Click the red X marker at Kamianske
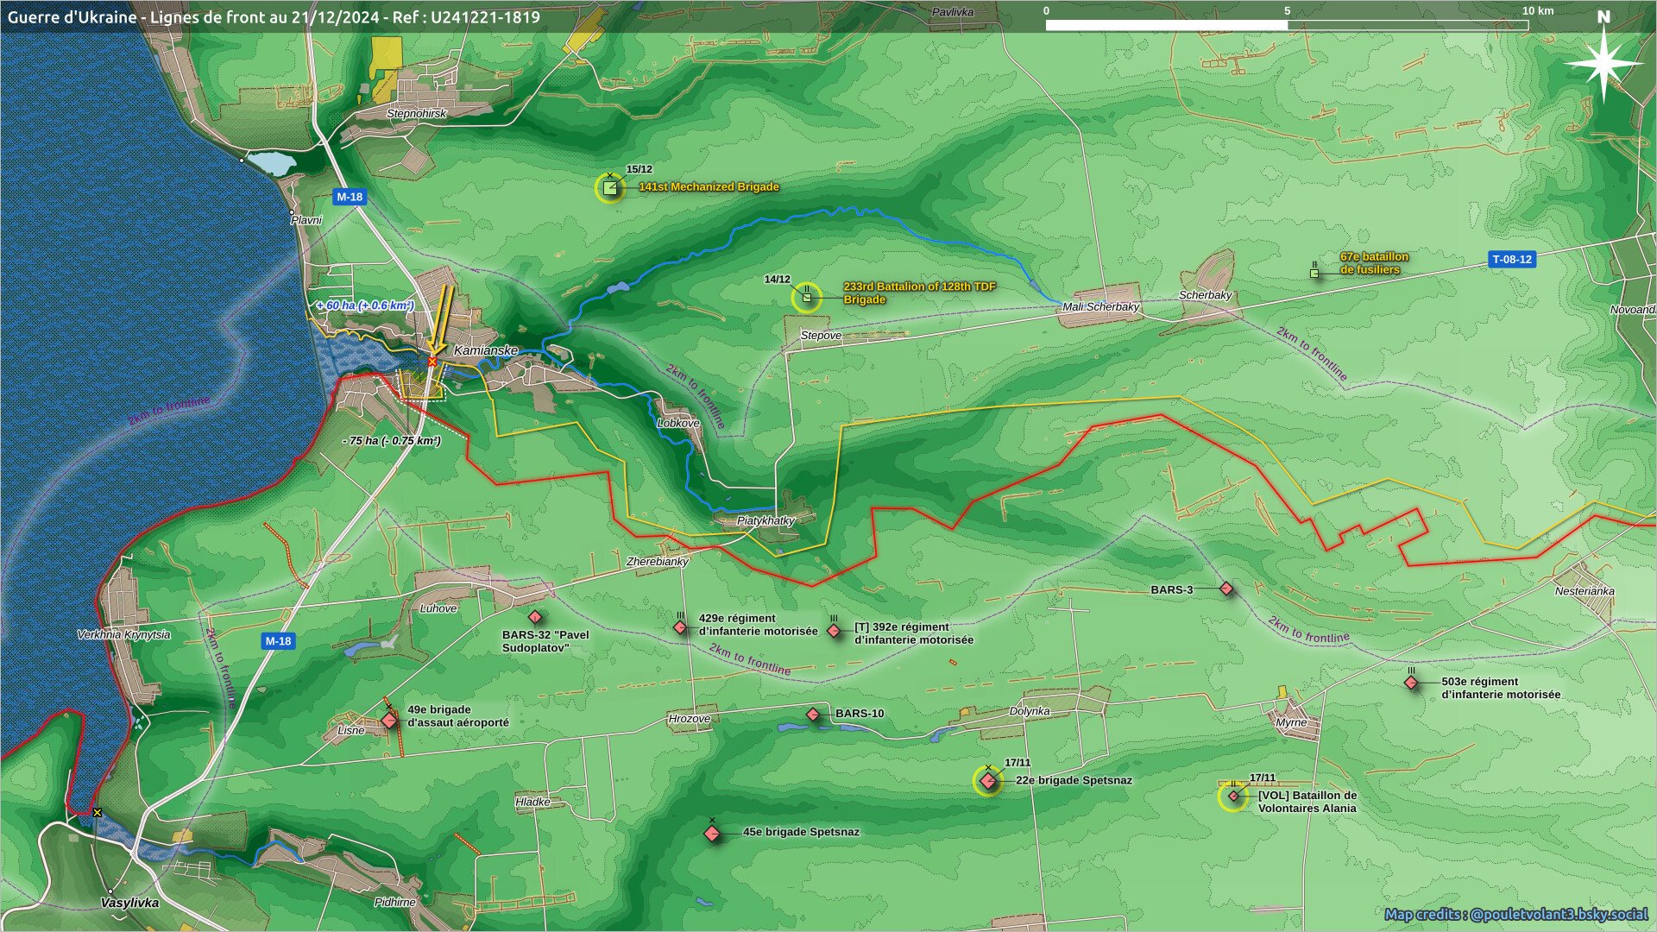 click(x=432, y=362)
